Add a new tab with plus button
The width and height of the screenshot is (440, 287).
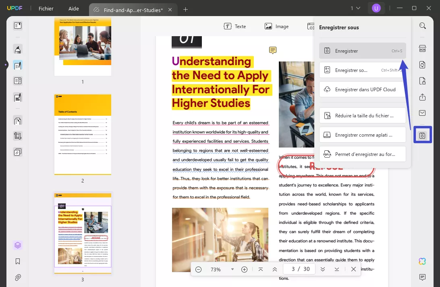click(x=185, y=10)
